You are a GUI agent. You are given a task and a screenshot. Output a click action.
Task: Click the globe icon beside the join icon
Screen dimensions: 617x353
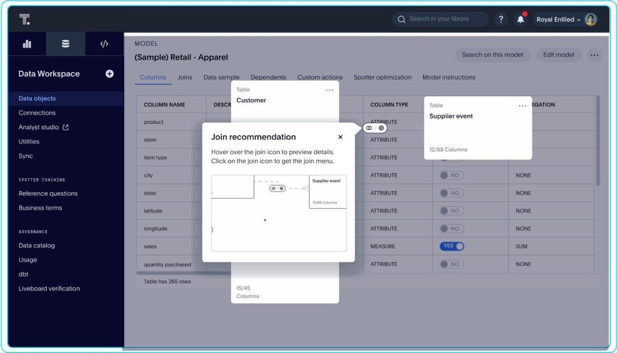point(381,128)
